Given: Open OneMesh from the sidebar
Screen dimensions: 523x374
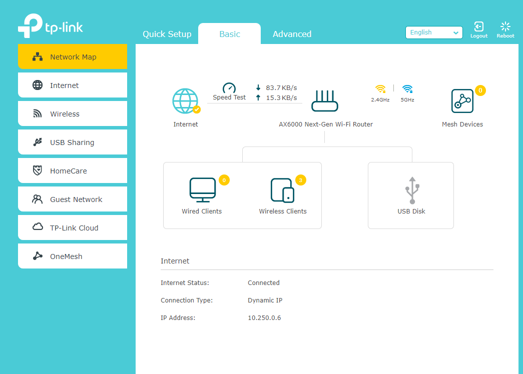Looking at the screenshot, I should (x=73, y=256).
